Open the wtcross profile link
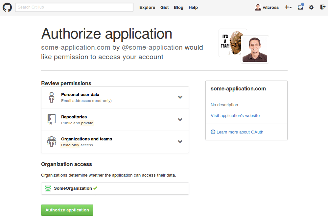328x219 pixels. [271, 7]
